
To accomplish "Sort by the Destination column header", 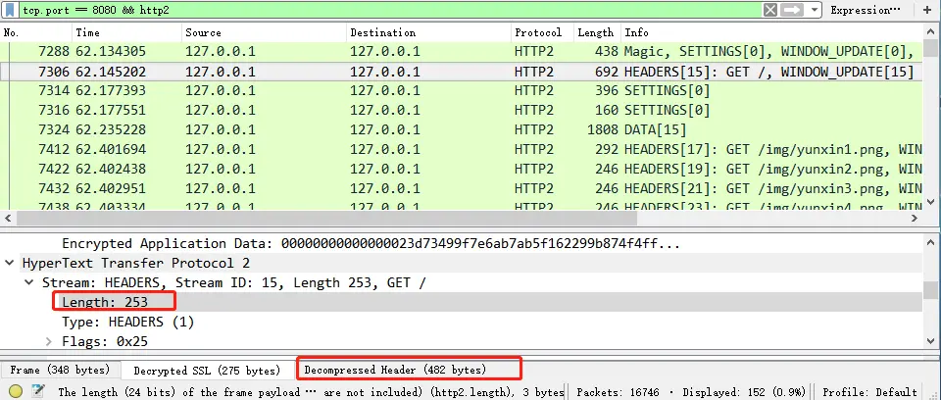I will tap(428, 33).
